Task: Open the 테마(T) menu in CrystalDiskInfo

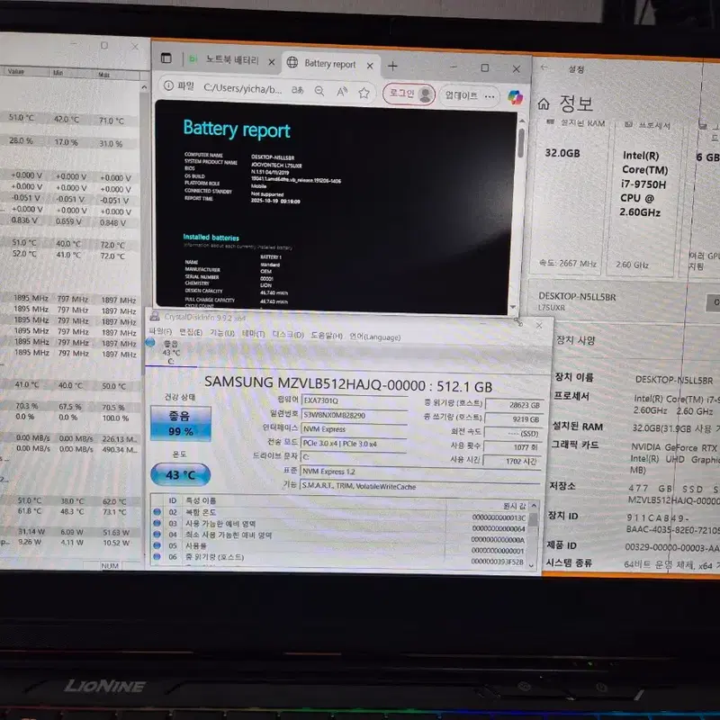Action: point(253,334)
